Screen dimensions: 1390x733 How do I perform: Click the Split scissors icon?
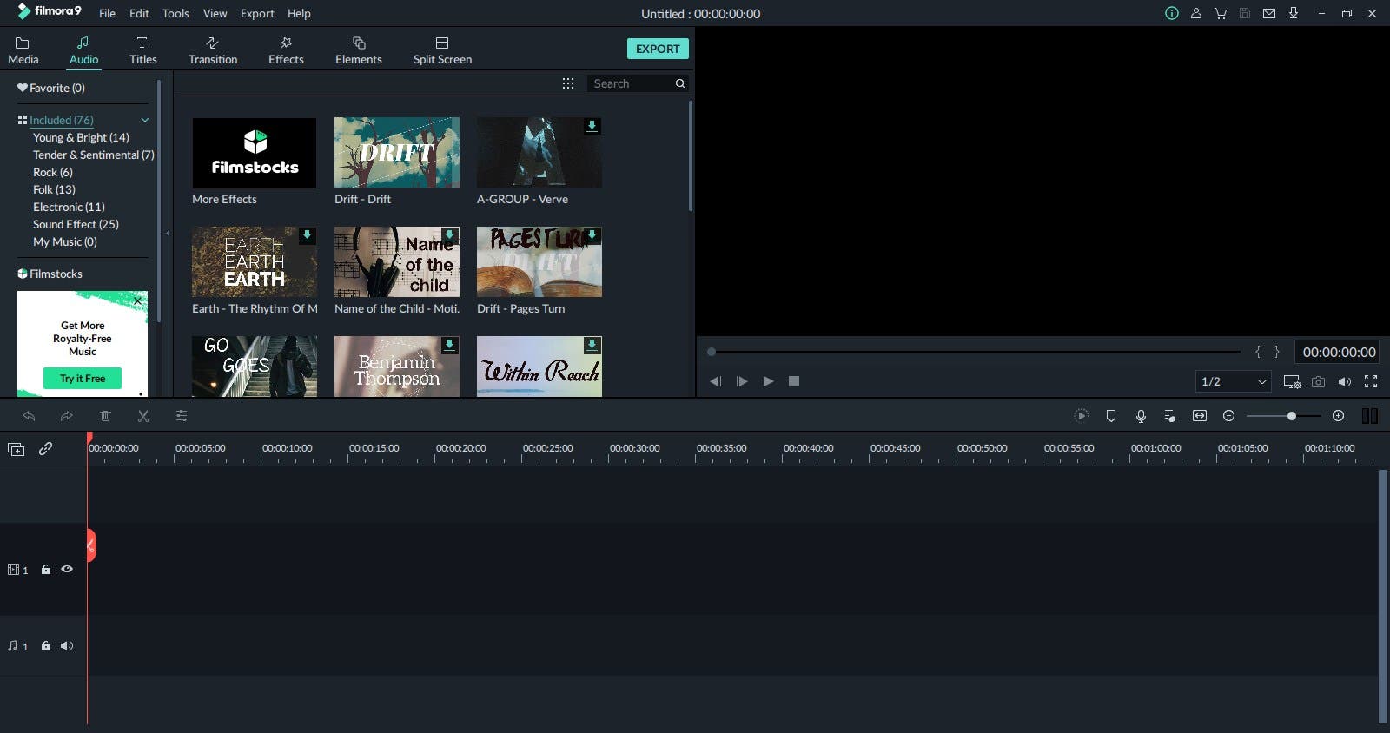(x=143, y=416)
